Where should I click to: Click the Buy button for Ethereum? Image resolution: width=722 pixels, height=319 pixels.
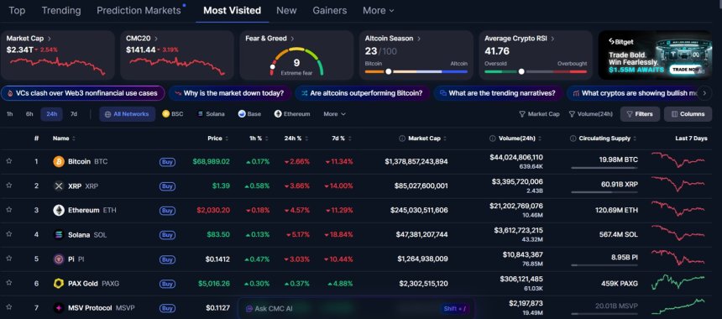(168, 211)
